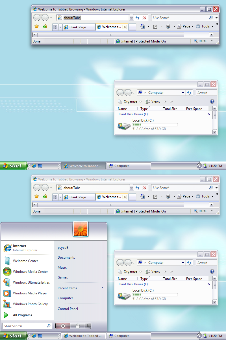This screenshot has height=340, width=226.
Task: Switch to Blank Page tab in upper IE
Action: click(x=79, y=27)
